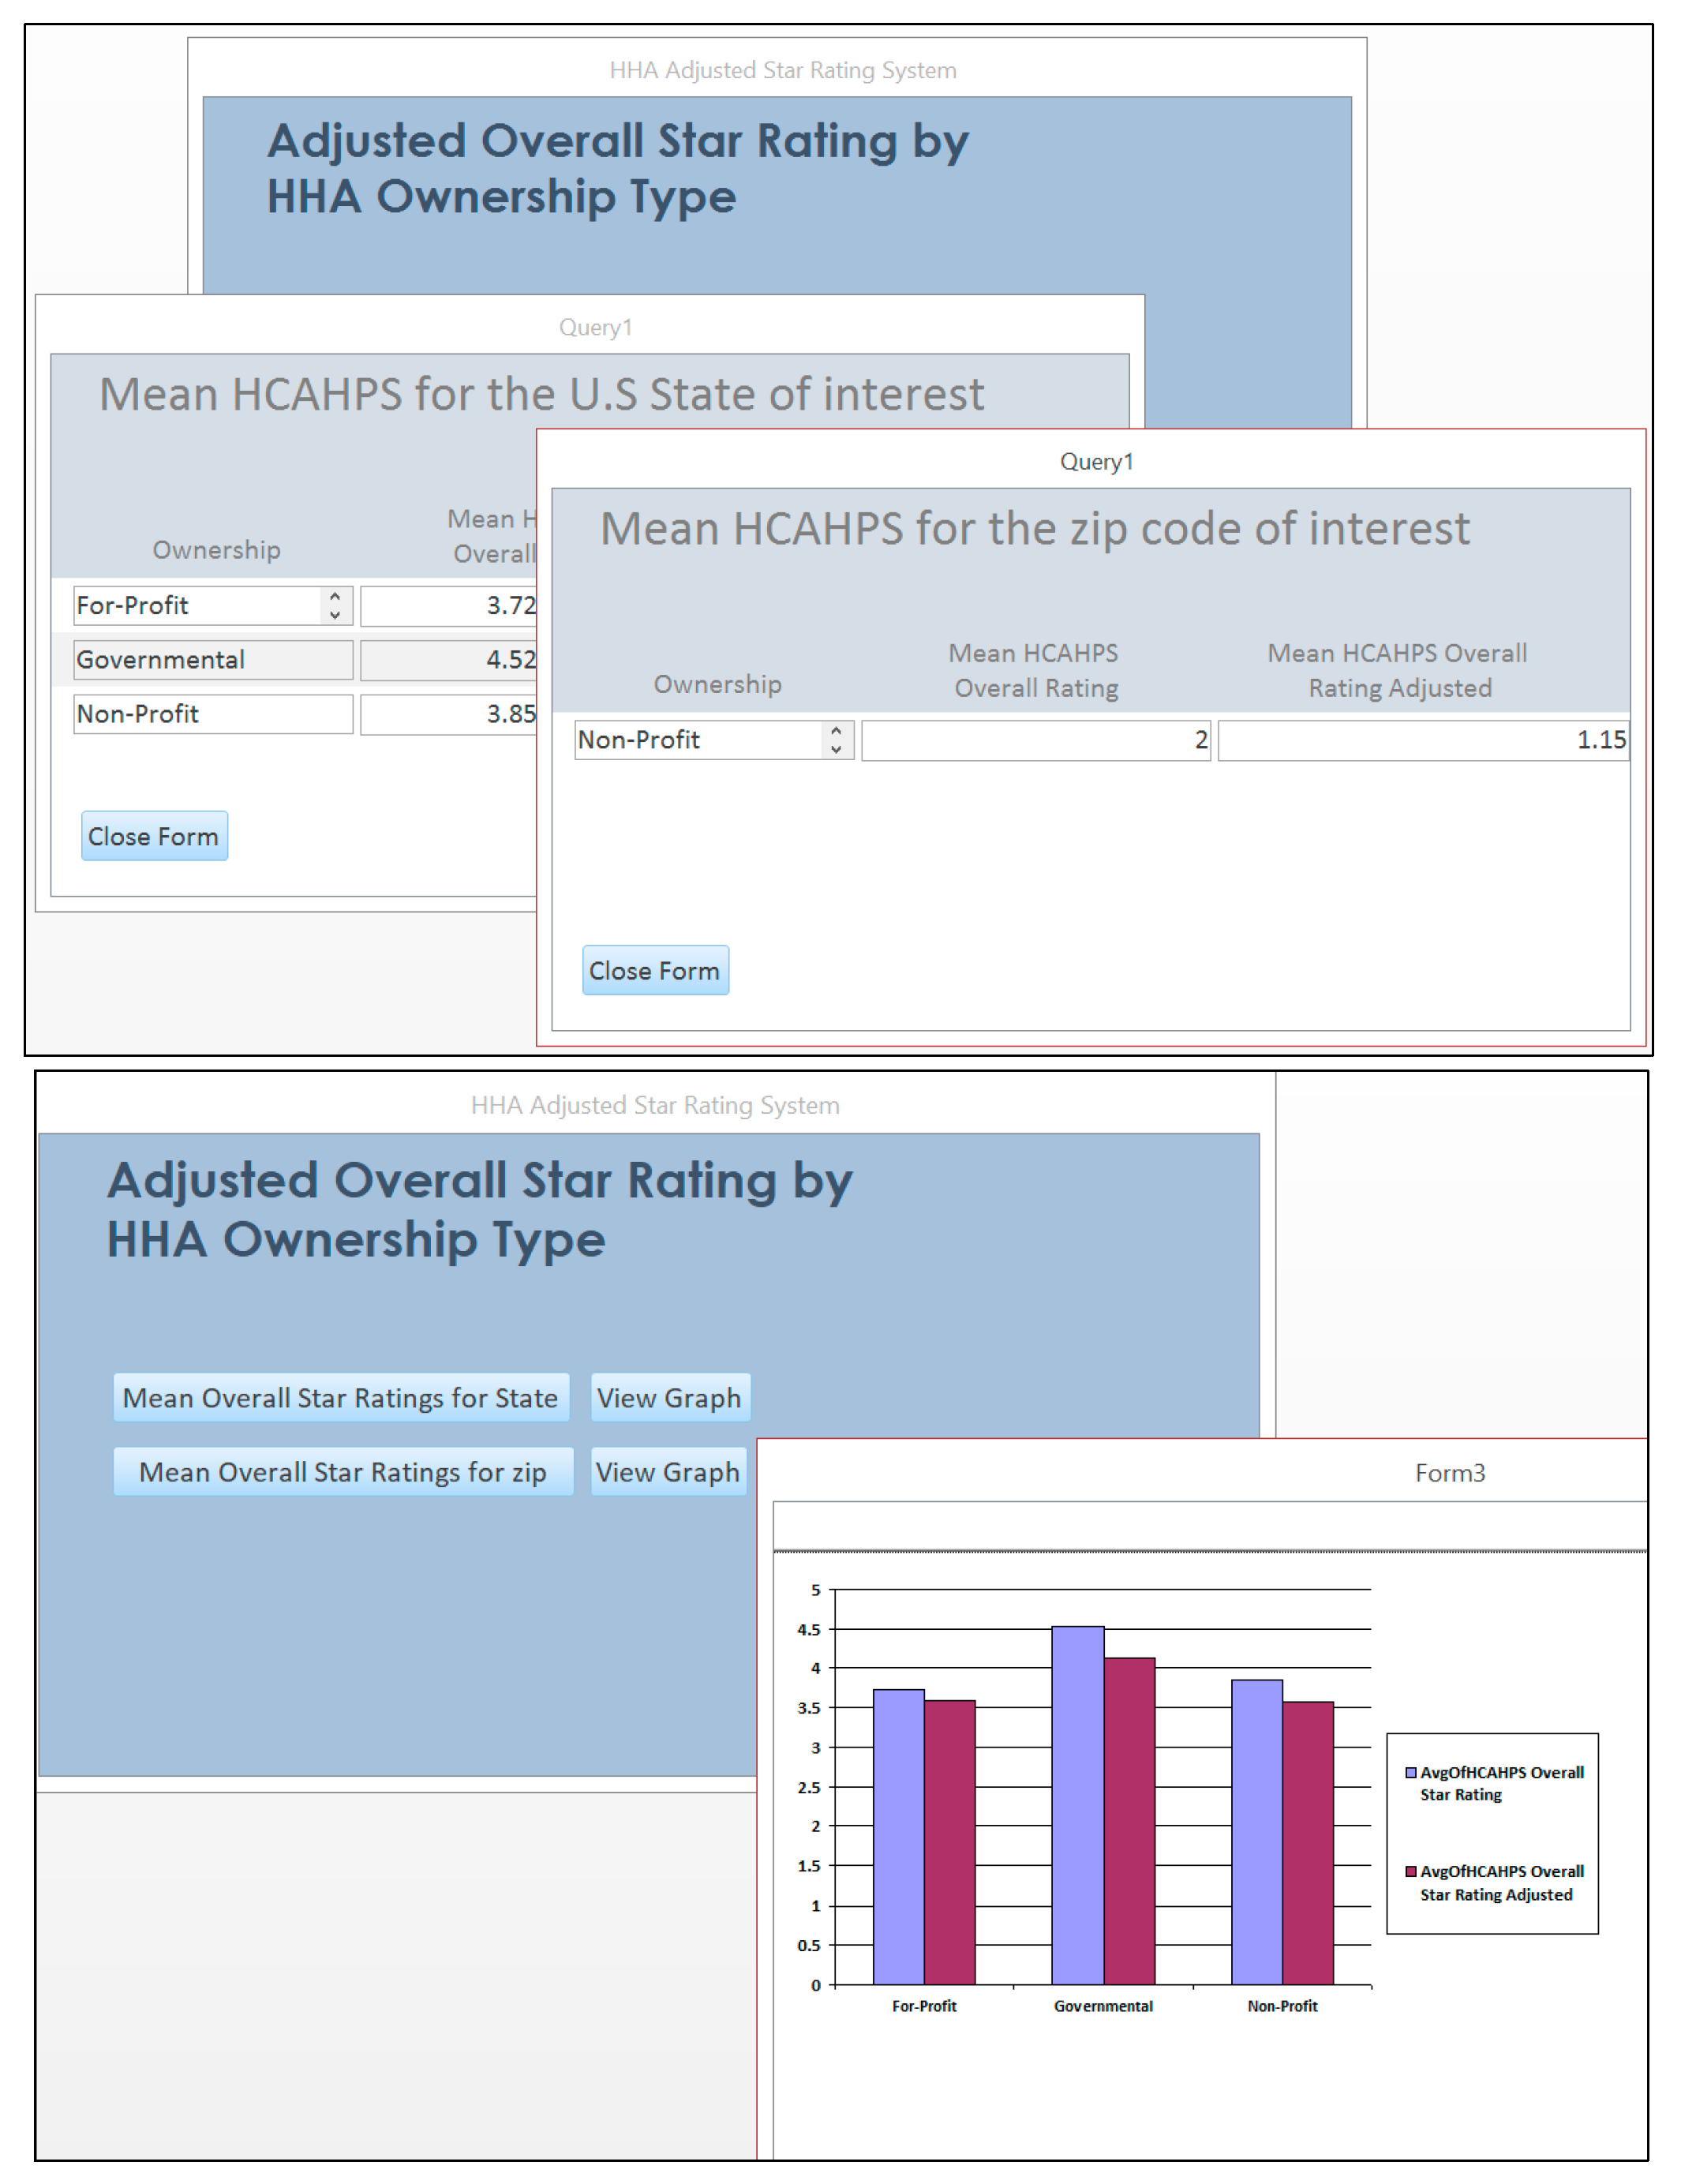
Task: Click the Form3 window title
Action: (x=1449, y=1472)
